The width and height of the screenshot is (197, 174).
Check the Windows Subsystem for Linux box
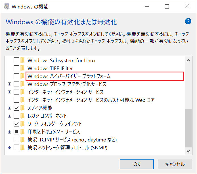tap(16, 60)
